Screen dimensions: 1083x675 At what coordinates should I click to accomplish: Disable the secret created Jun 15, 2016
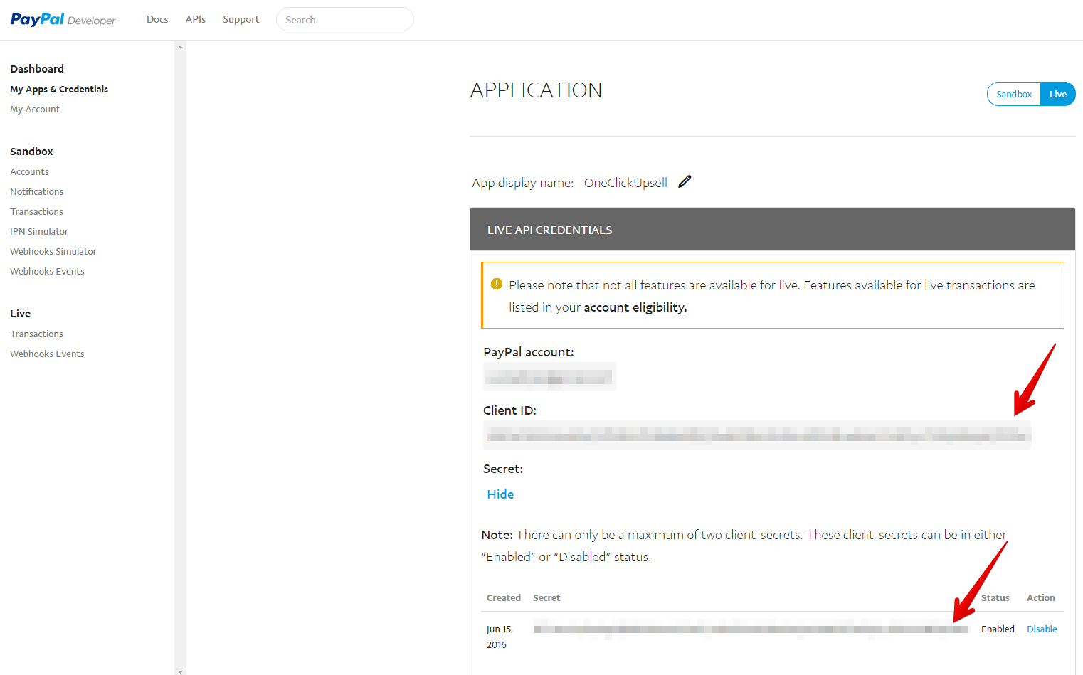(1042, 629)
